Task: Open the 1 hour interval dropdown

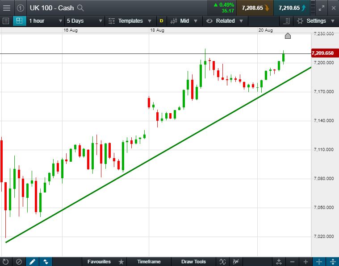Action: pyautogui.click(x=43, y=21)
